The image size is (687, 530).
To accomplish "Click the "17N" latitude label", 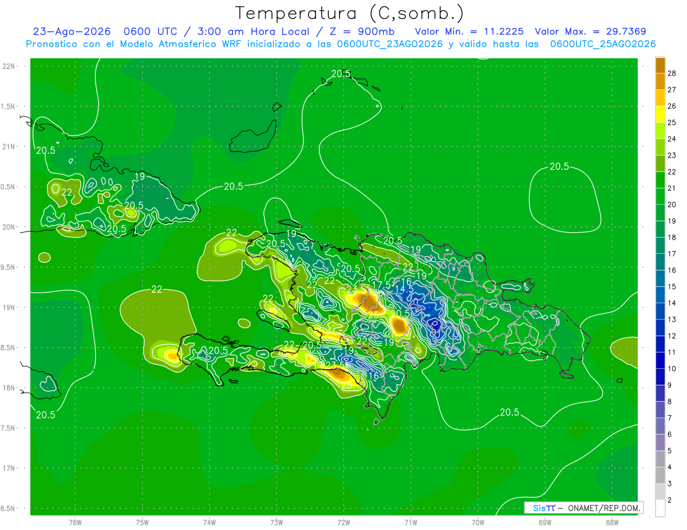I will click(x=9, y=468).
